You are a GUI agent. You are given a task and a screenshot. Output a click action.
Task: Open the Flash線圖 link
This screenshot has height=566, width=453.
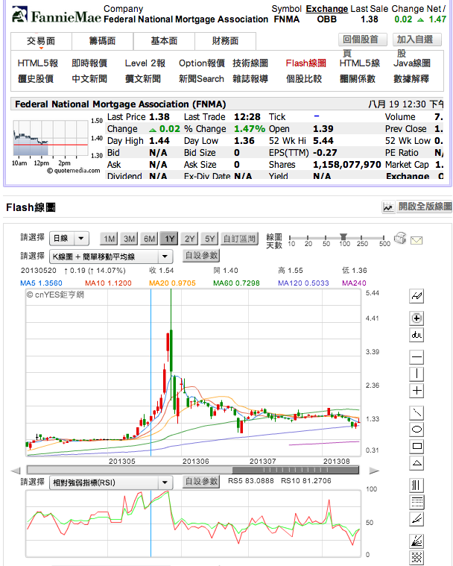[x=305, y=63]
